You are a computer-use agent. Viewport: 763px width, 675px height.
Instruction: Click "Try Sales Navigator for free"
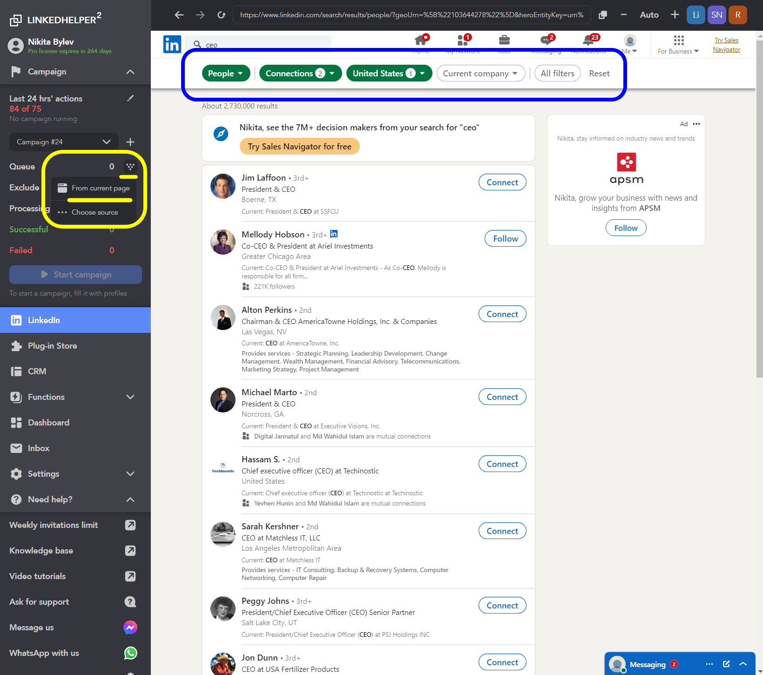[x=299, y=146]
